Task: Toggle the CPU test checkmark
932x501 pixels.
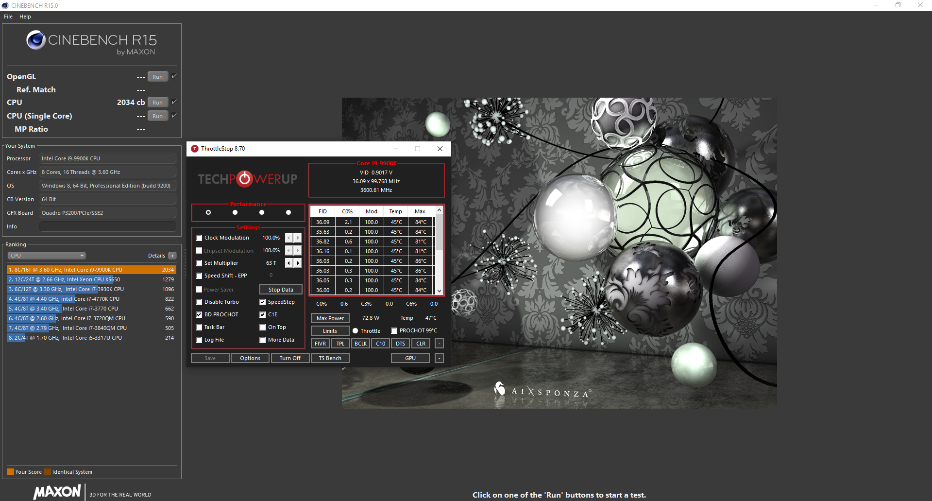Action: 174,102
